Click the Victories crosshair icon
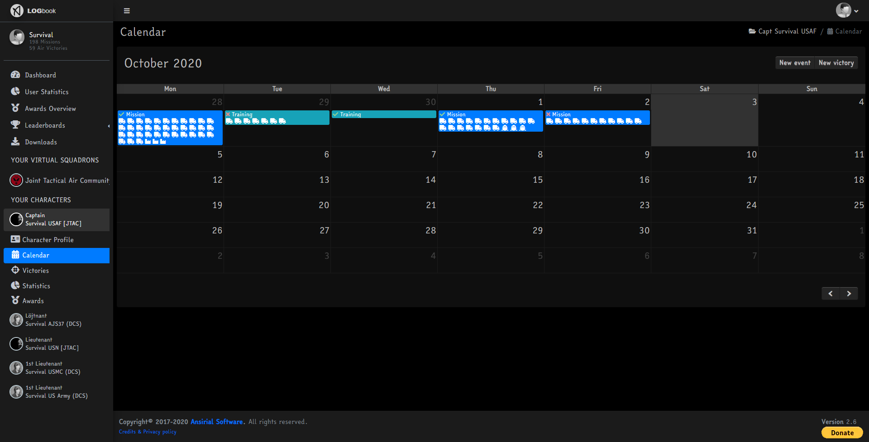This screenshot has height=442, width=869. [15, 270]
